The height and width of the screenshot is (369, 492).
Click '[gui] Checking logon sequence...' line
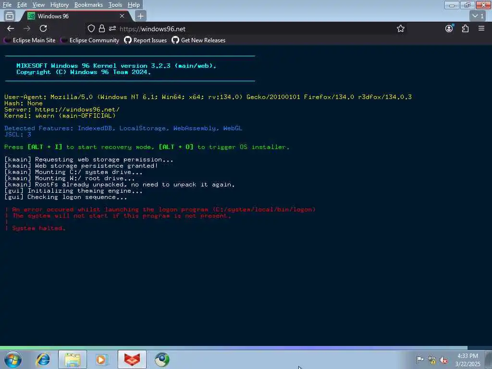point(66,197)
